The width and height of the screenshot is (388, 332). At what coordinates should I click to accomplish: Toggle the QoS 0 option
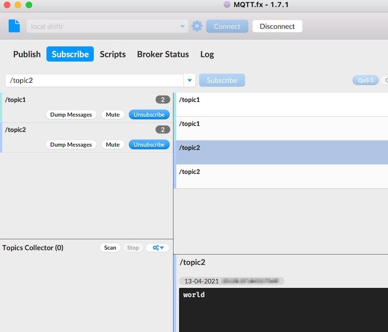pyautogui.click(x=366, y=80)
